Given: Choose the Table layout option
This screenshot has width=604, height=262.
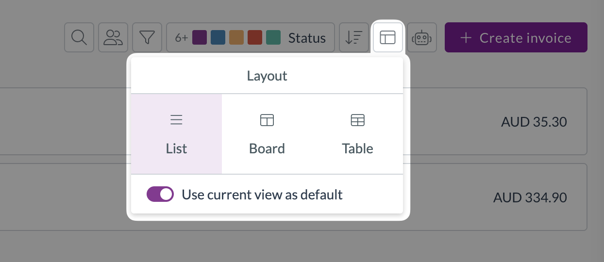Looking at the screenshot, I should (x=358, y=134).
